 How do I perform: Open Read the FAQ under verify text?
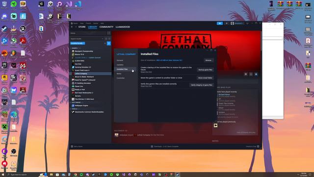click(146, 86)
